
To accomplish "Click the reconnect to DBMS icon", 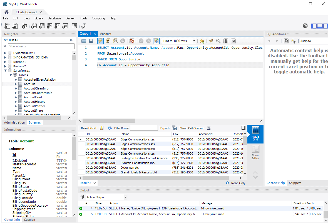I will tap(84, 26).
